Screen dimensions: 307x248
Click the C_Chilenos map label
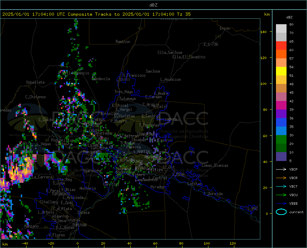pyautogui.click(x=35, y=97)
